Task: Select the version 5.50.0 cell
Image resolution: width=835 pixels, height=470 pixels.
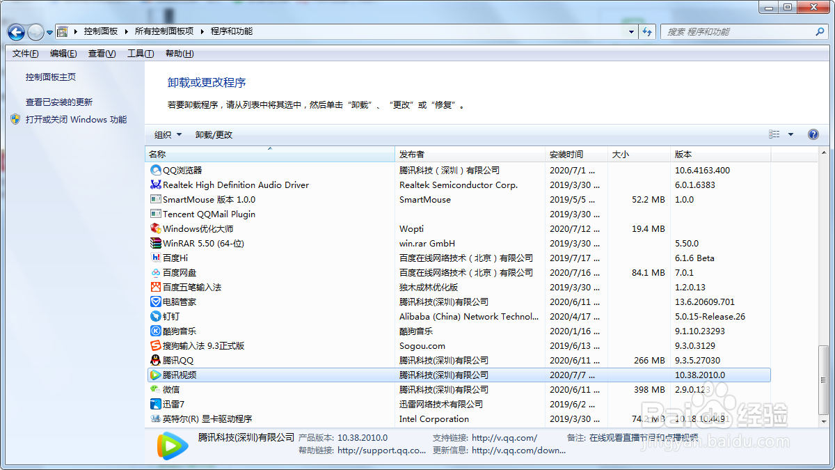Action: pyautogui.click(x=687, y=243)
